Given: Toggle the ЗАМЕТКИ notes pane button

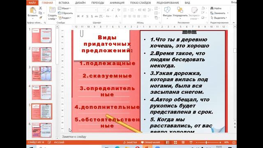Looking at the screenshot, I should pyautogui.click(x=130, y=142).
